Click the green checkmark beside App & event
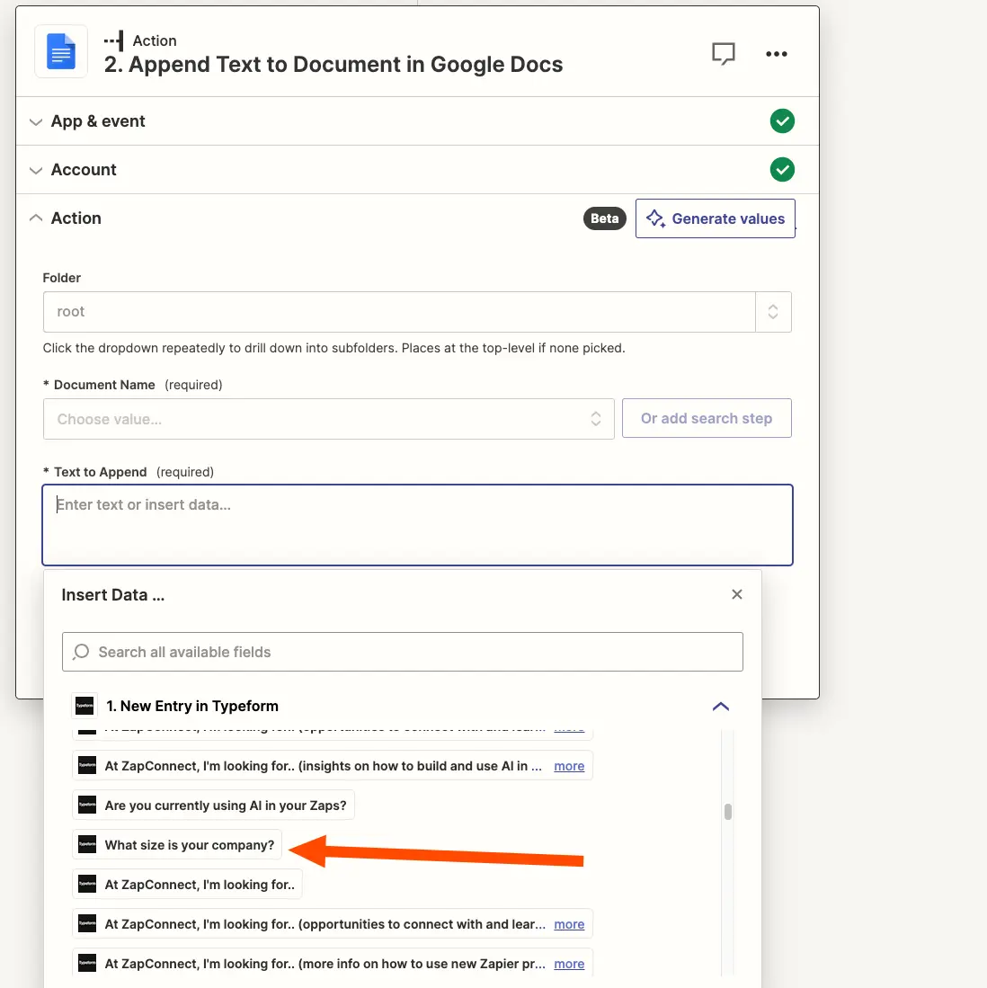Screen dimensions: 987x988 point(782,121)
